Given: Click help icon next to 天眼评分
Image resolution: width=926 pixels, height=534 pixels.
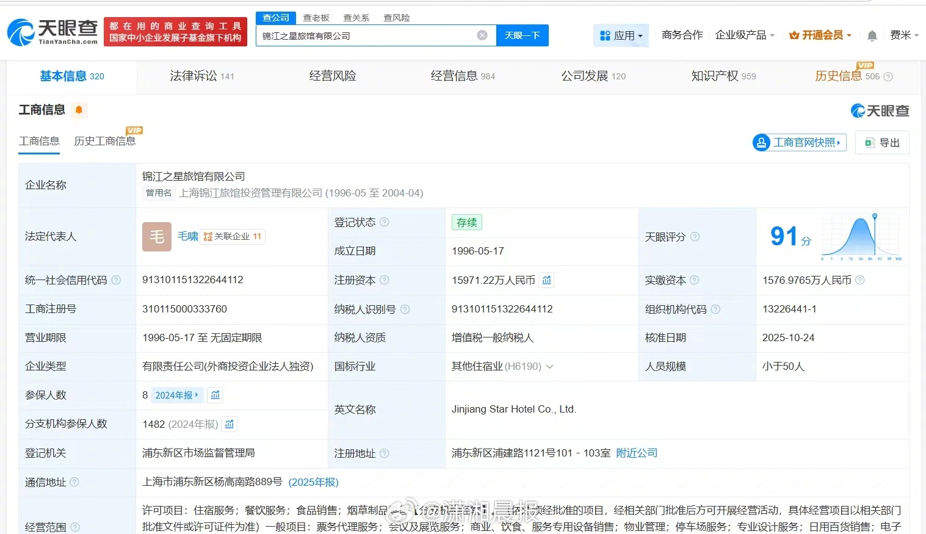Looking at the screenshot, I should point(695,237).
